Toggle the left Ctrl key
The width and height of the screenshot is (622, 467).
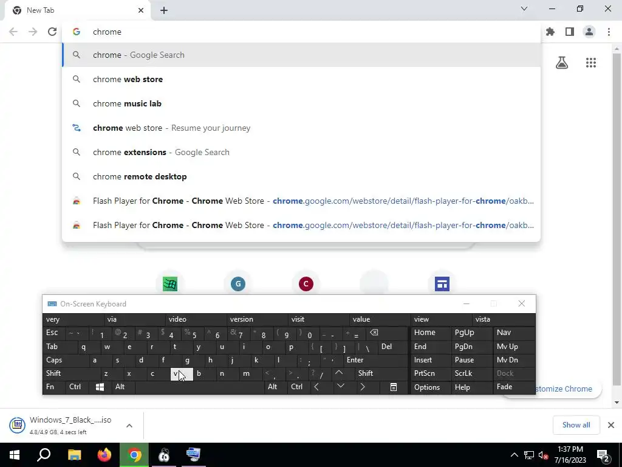tap(77, 387)
